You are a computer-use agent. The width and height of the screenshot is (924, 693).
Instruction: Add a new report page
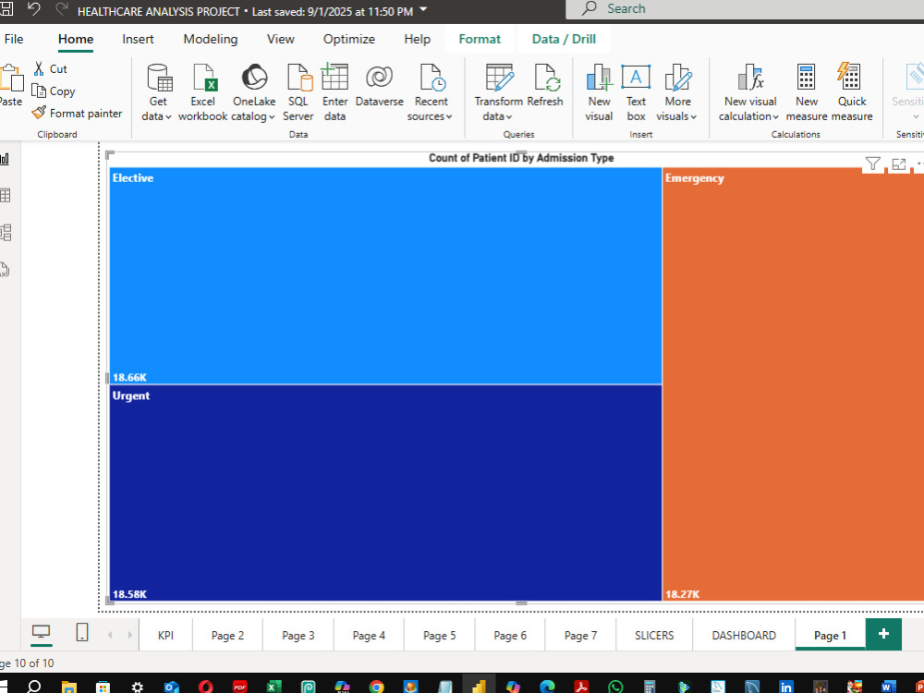point(883,634)
